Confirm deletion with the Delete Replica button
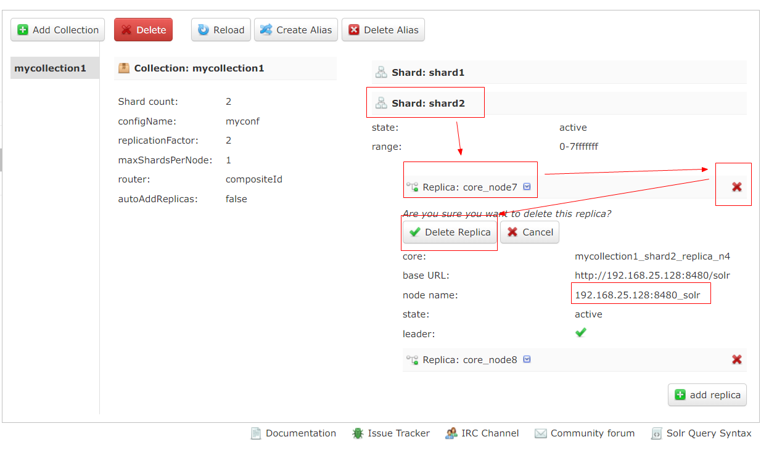 click(450, 232)
